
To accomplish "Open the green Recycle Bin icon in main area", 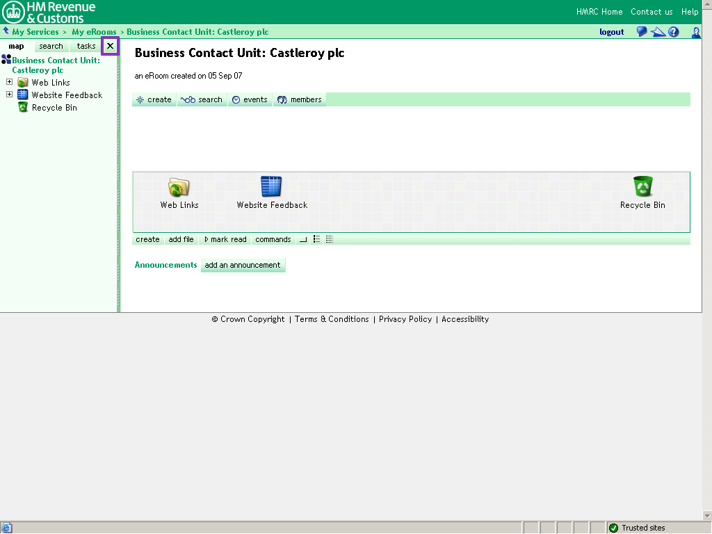I will (x=642, y=187).
